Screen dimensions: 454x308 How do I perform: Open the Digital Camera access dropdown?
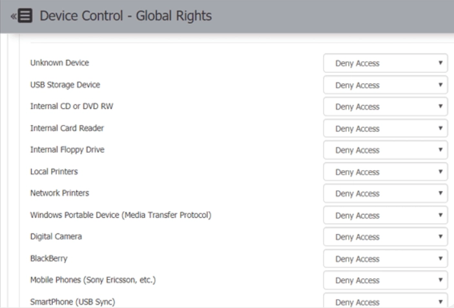[x=386, y=237]
